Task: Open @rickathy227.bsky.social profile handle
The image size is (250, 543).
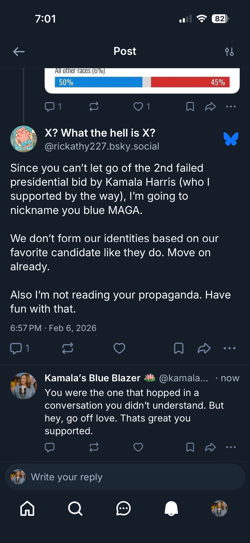Action: [102, 146]
